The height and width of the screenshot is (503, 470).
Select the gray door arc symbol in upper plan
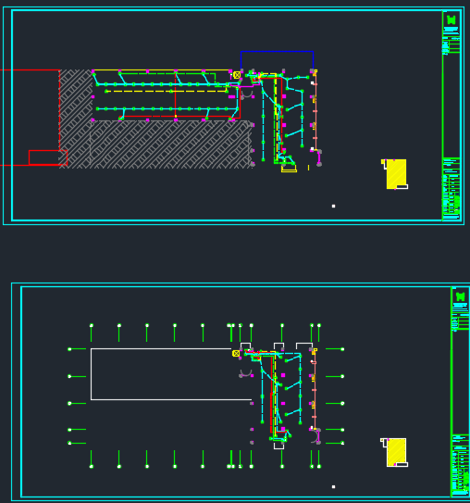pyautogui.click(x=247, y=94)
